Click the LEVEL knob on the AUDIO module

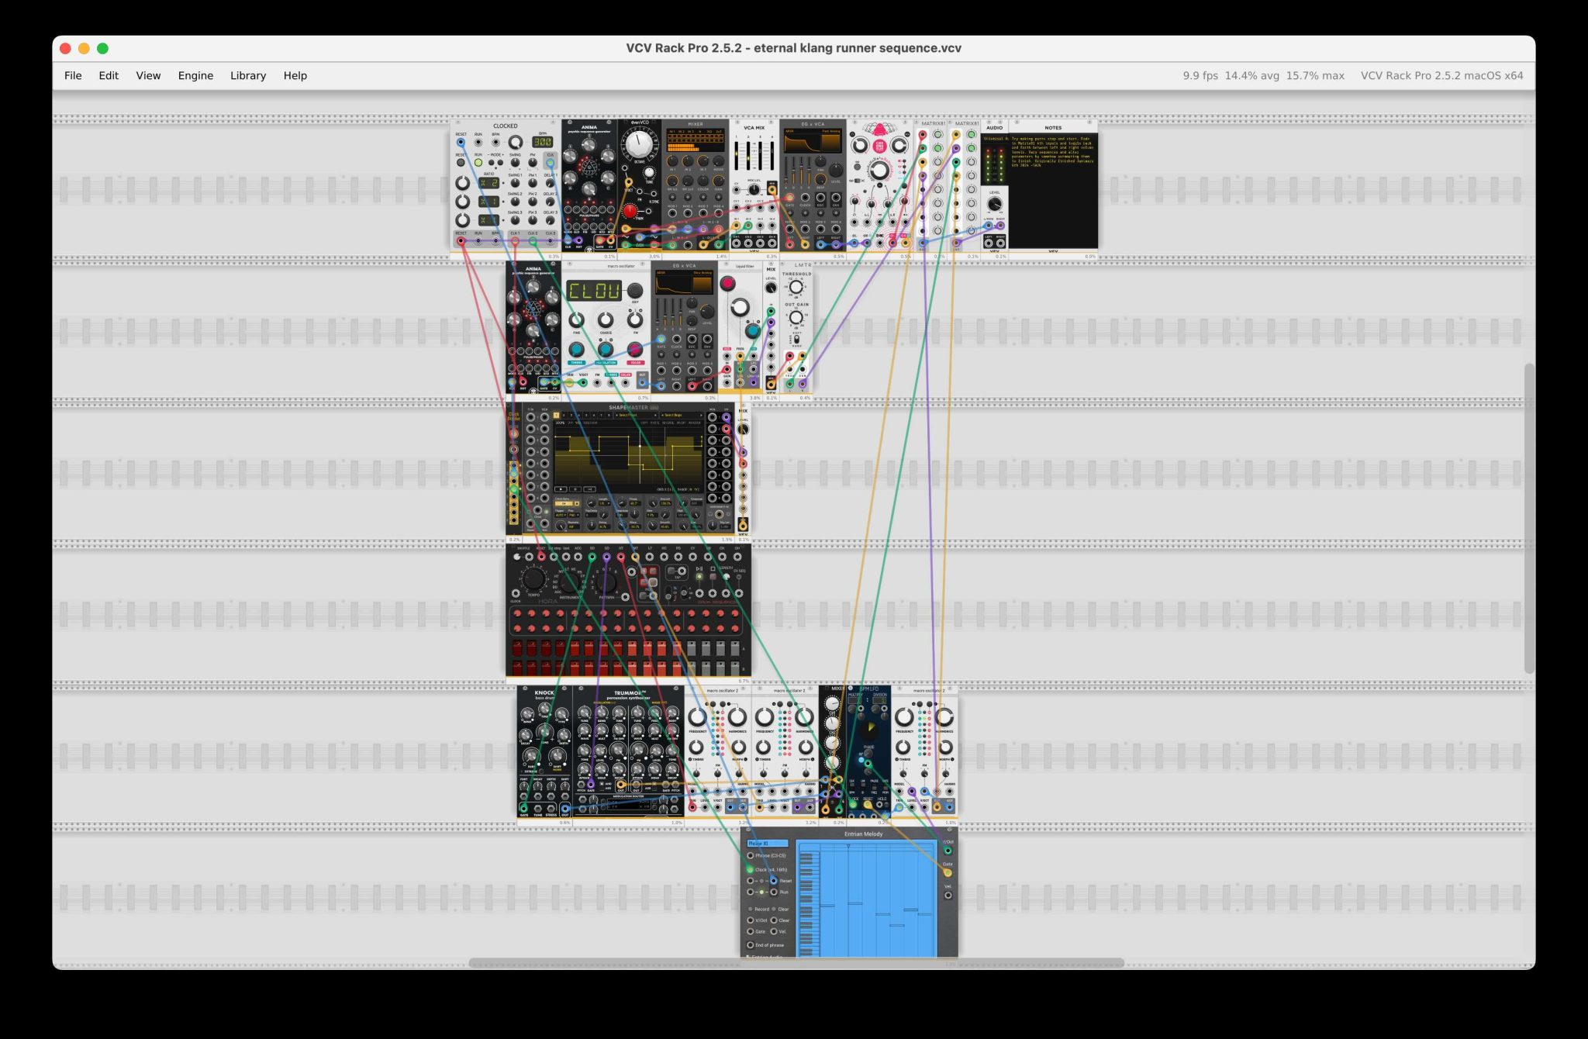(x=995, y=204)
